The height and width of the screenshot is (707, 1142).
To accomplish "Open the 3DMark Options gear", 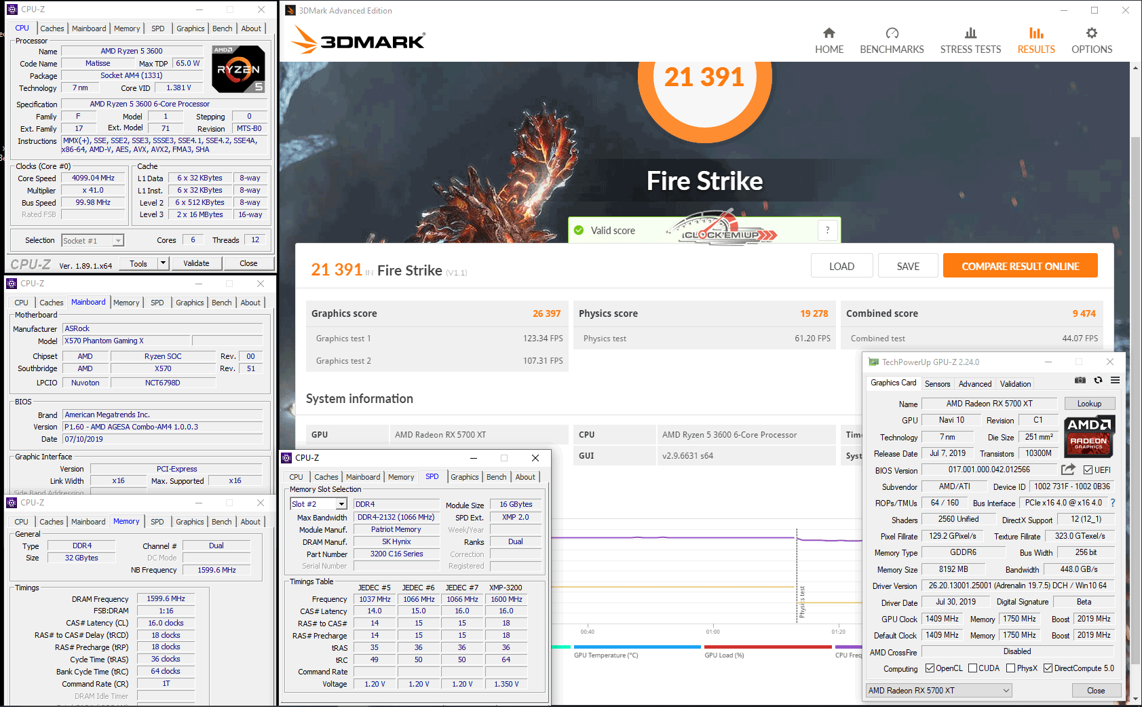I will (x=1091, y=41).
